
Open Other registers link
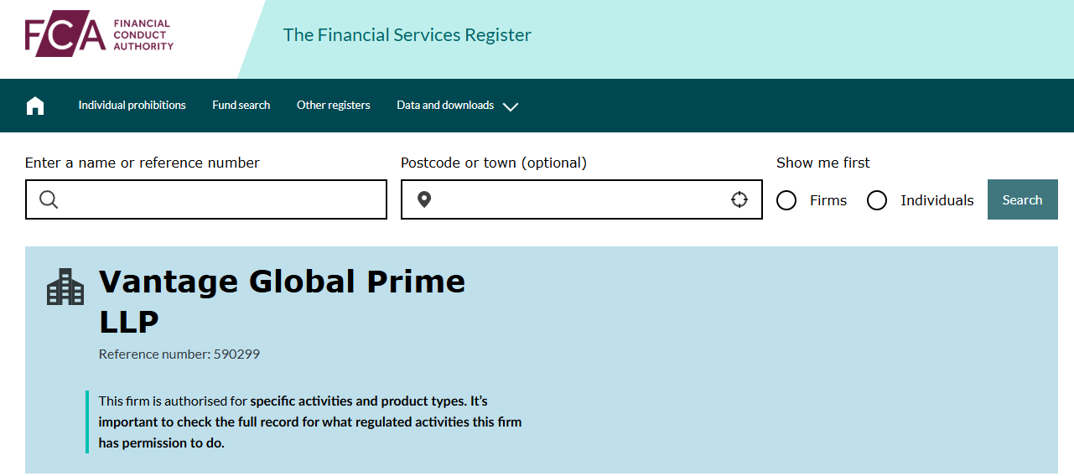[x=334, y=106]
